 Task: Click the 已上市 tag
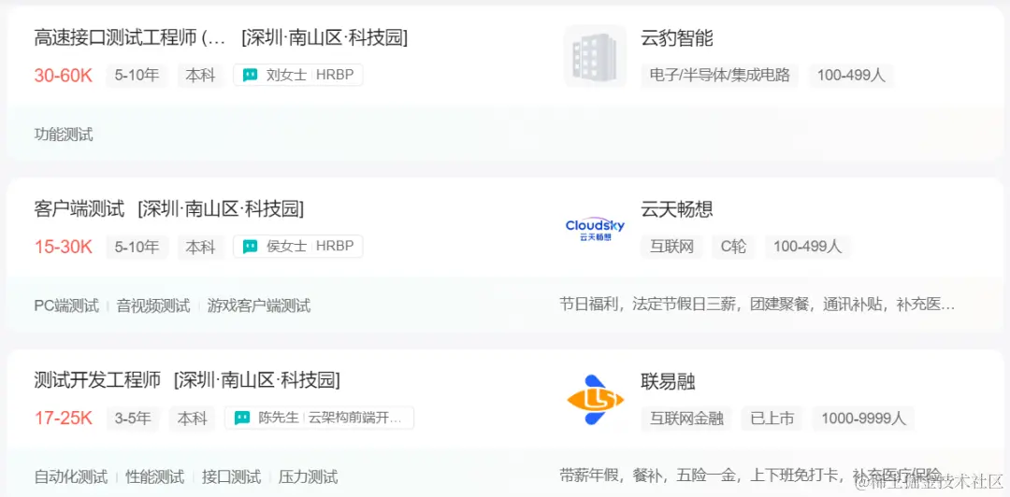point(772,418)
